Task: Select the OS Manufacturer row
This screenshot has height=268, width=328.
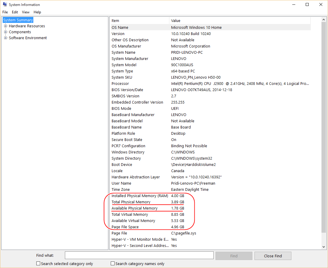Action: tap(211, 46)
